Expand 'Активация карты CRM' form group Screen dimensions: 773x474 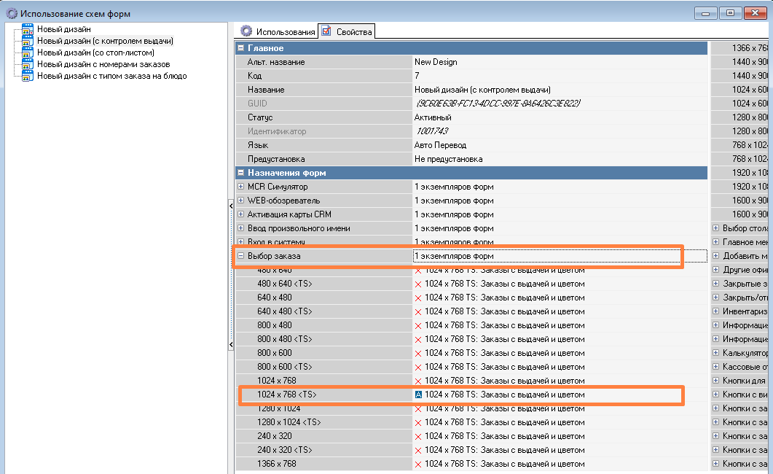tap(241, 214)
